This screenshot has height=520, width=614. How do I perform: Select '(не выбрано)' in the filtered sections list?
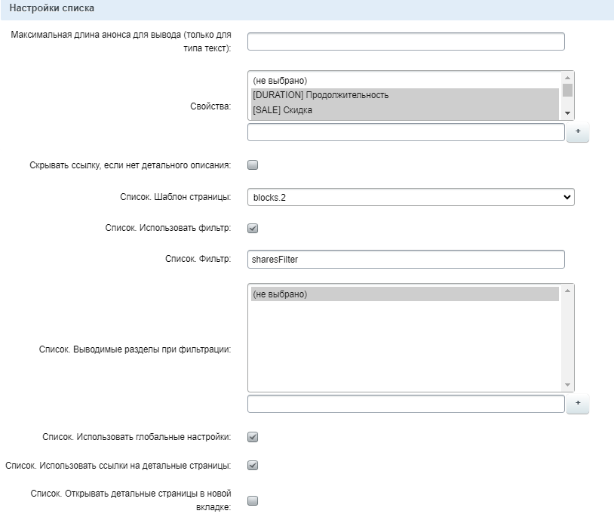coord(404,294)
